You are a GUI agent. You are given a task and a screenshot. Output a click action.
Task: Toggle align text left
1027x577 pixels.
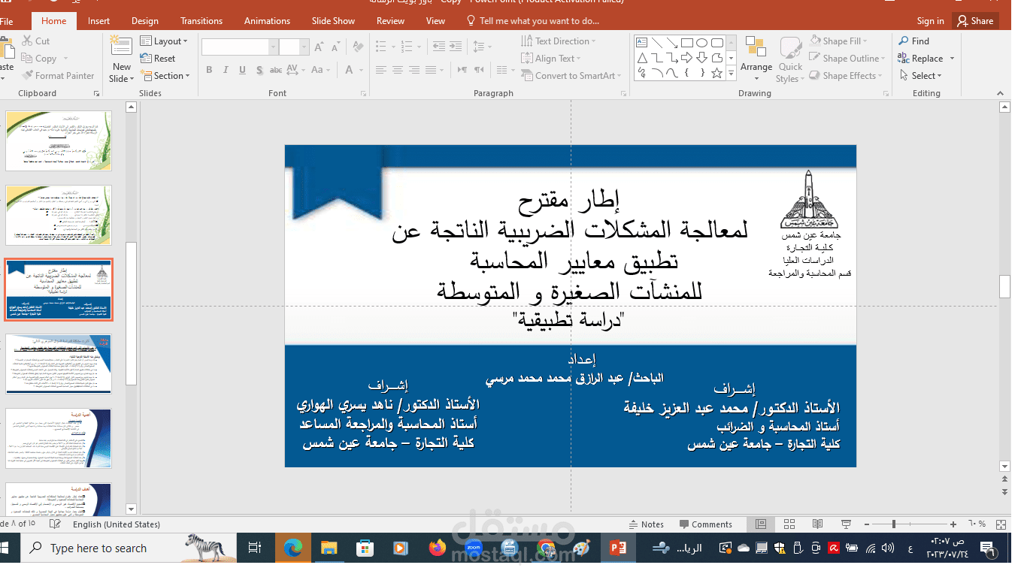(x=381, y=70)
